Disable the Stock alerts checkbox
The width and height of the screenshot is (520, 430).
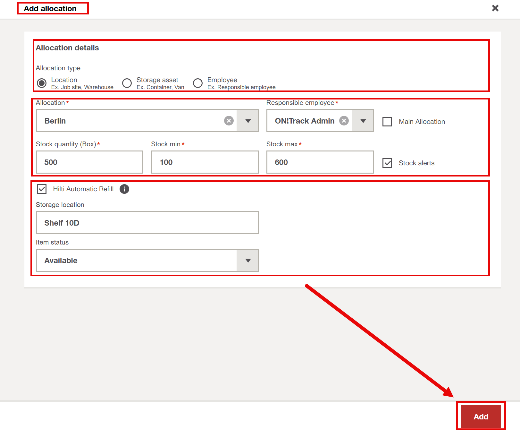pyautogui.click(x=387, y=163)
